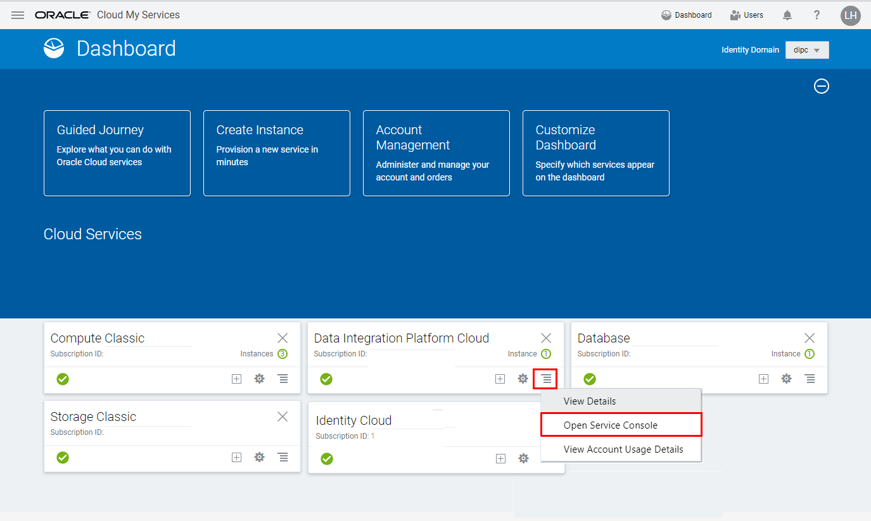
Task: Click the Data Integration Platform Cloud instance count
Action: point(546,354)
